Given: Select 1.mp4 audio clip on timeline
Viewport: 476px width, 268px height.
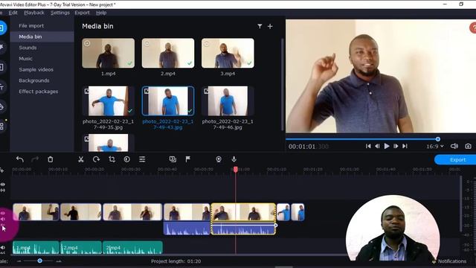Looking at the screenshot, I should tap(36, 248).
